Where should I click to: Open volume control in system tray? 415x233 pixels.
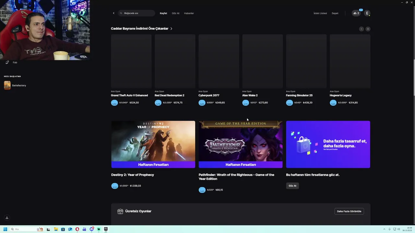pyautogui.click(x=398, y=229)
